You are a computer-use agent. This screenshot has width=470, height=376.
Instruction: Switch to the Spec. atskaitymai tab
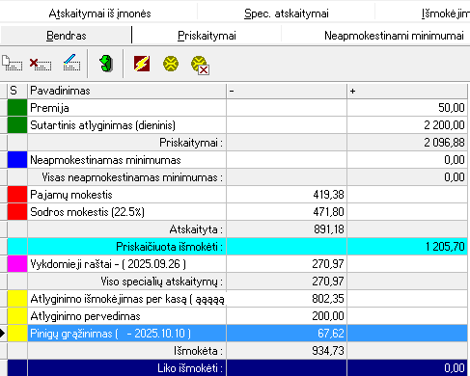(x=287, y=13)
